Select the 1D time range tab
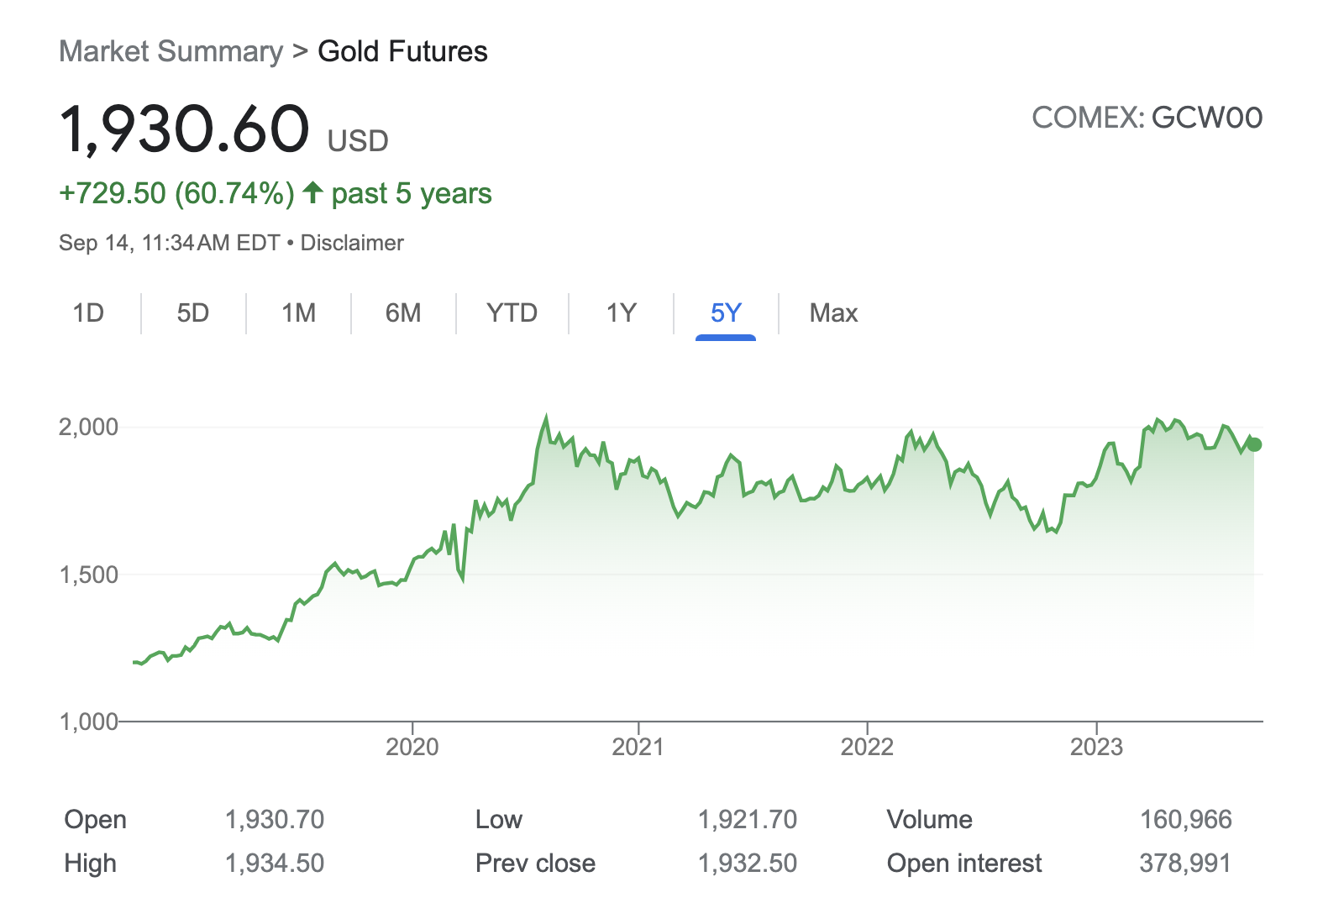The width and height of the screenshot is (1344, 903). (x=88, y=313)
